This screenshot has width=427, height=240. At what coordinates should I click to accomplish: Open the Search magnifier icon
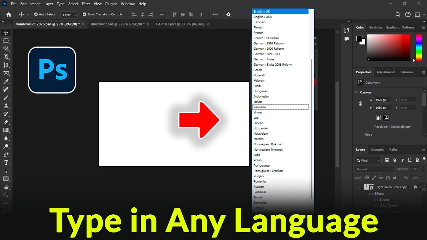coord(398,14)
